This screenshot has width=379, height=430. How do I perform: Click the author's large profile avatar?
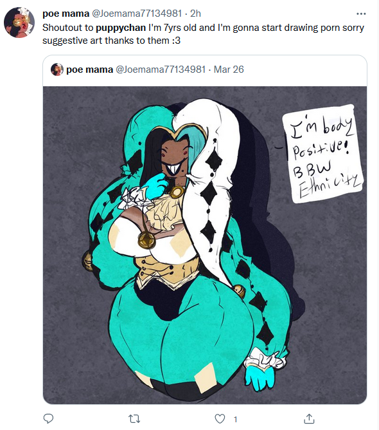tap(19, 23)
